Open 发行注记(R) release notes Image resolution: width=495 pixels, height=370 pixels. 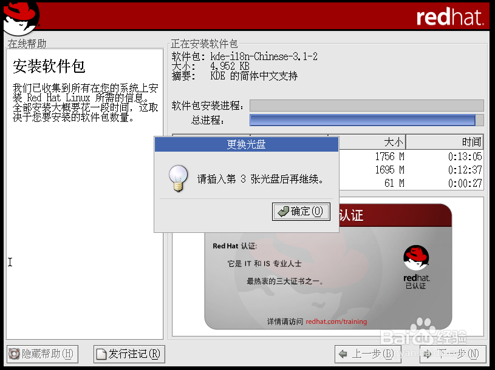129,354
